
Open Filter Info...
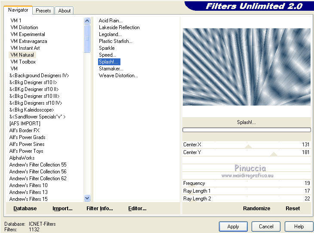point(100,209)
